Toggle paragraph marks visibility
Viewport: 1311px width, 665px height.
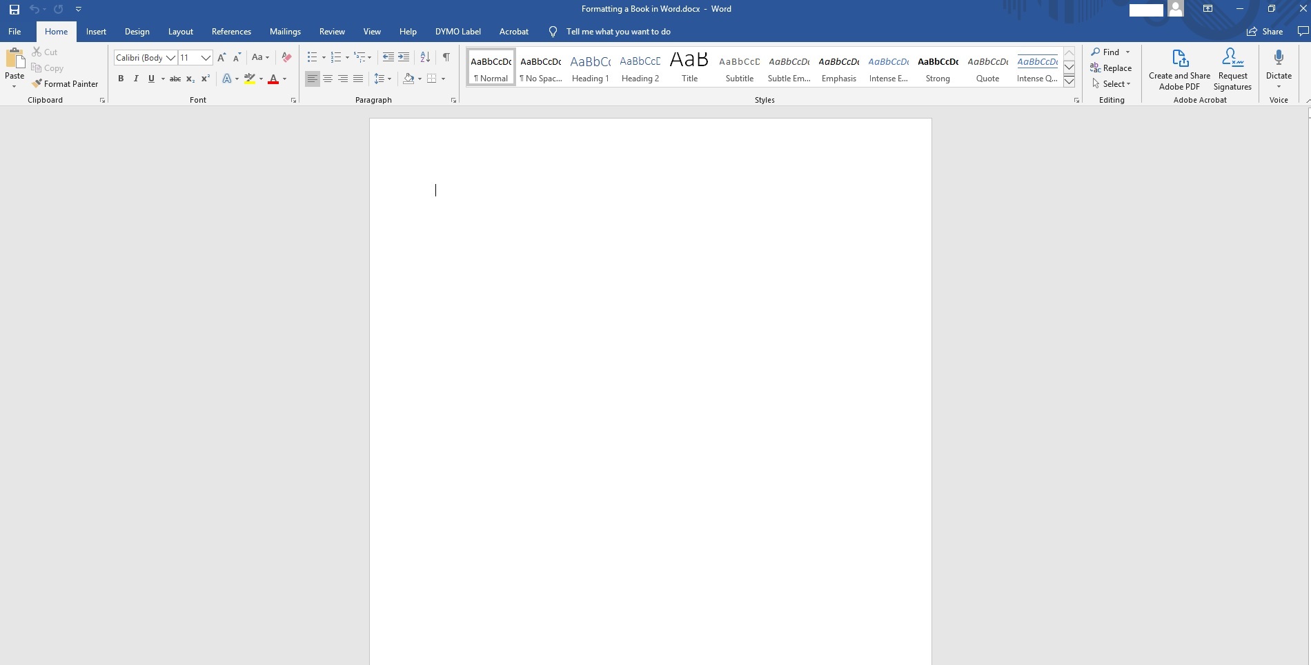446,57
